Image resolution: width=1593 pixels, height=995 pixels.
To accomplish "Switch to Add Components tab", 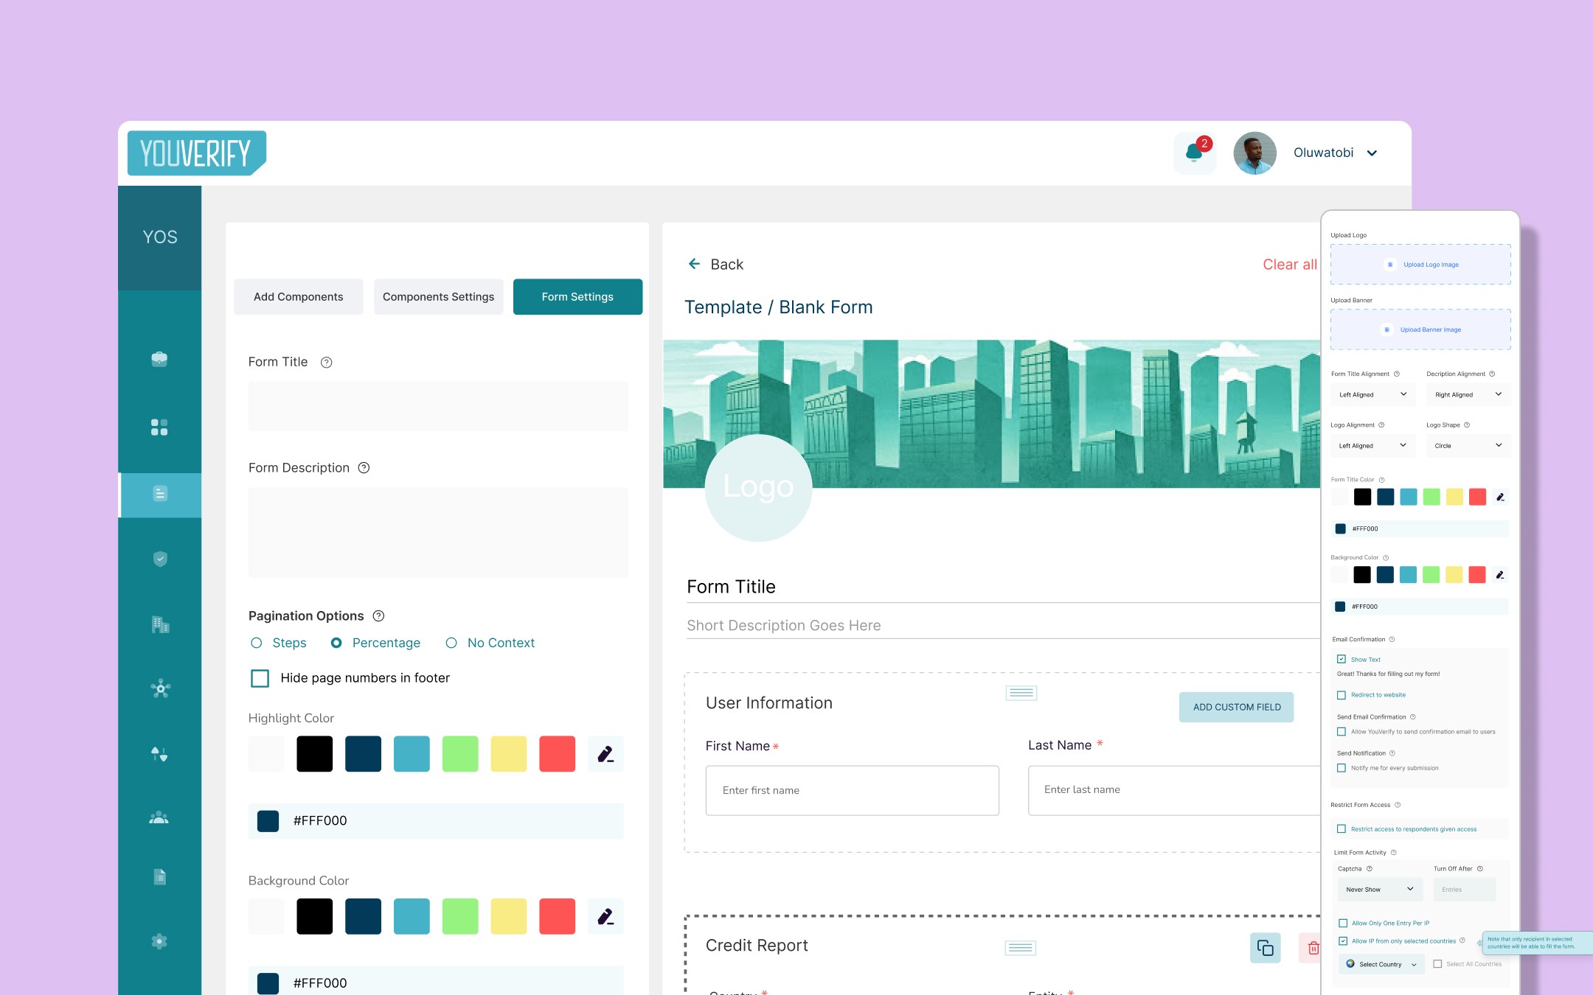I will click(x=298, y=297).
